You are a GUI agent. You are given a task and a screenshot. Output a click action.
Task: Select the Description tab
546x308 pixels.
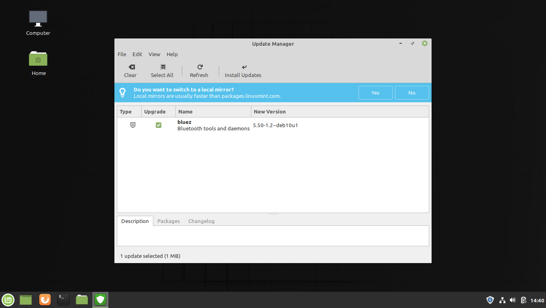[135, 221]
